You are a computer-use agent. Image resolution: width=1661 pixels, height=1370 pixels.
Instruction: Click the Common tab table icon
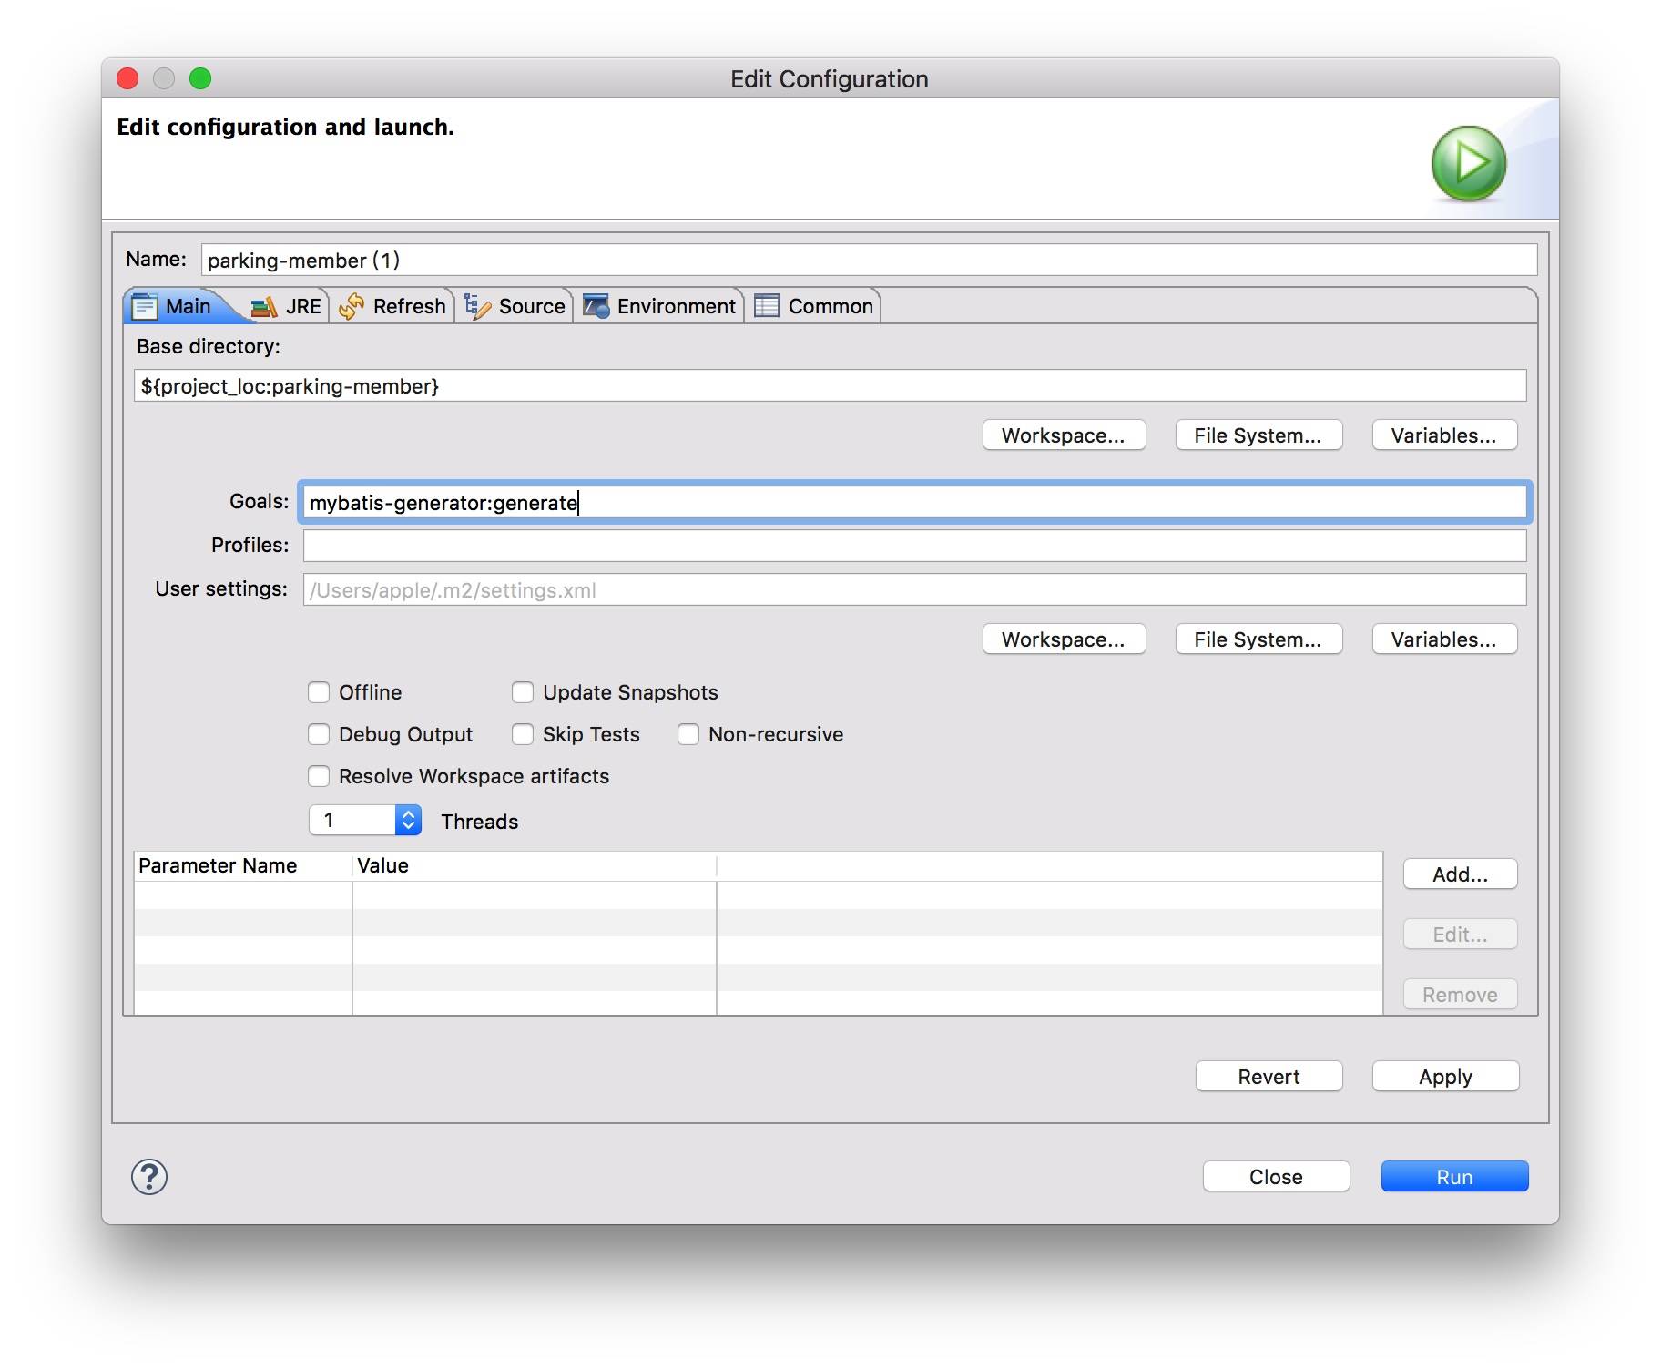point(767,306)
